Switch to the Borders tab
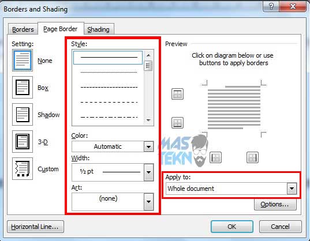Image resolution: width=310 pixels, height=241 pixels. click(23, 29)
